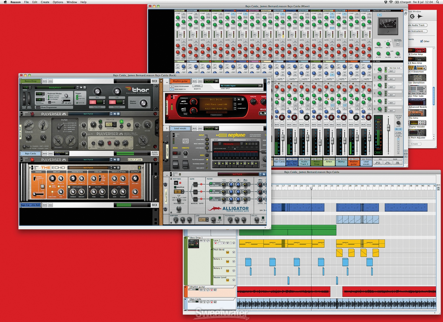Click the Wi-Fi icon in the menu bar
Screen dimensions: 443x322
point(391,2)
